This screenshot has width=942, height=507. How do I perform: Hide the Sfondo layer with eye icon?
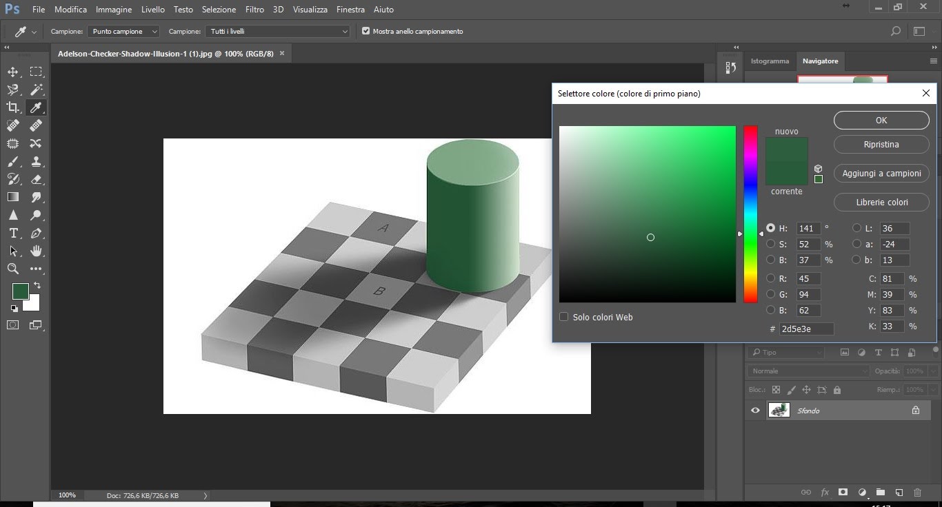(x=755, y=411)
